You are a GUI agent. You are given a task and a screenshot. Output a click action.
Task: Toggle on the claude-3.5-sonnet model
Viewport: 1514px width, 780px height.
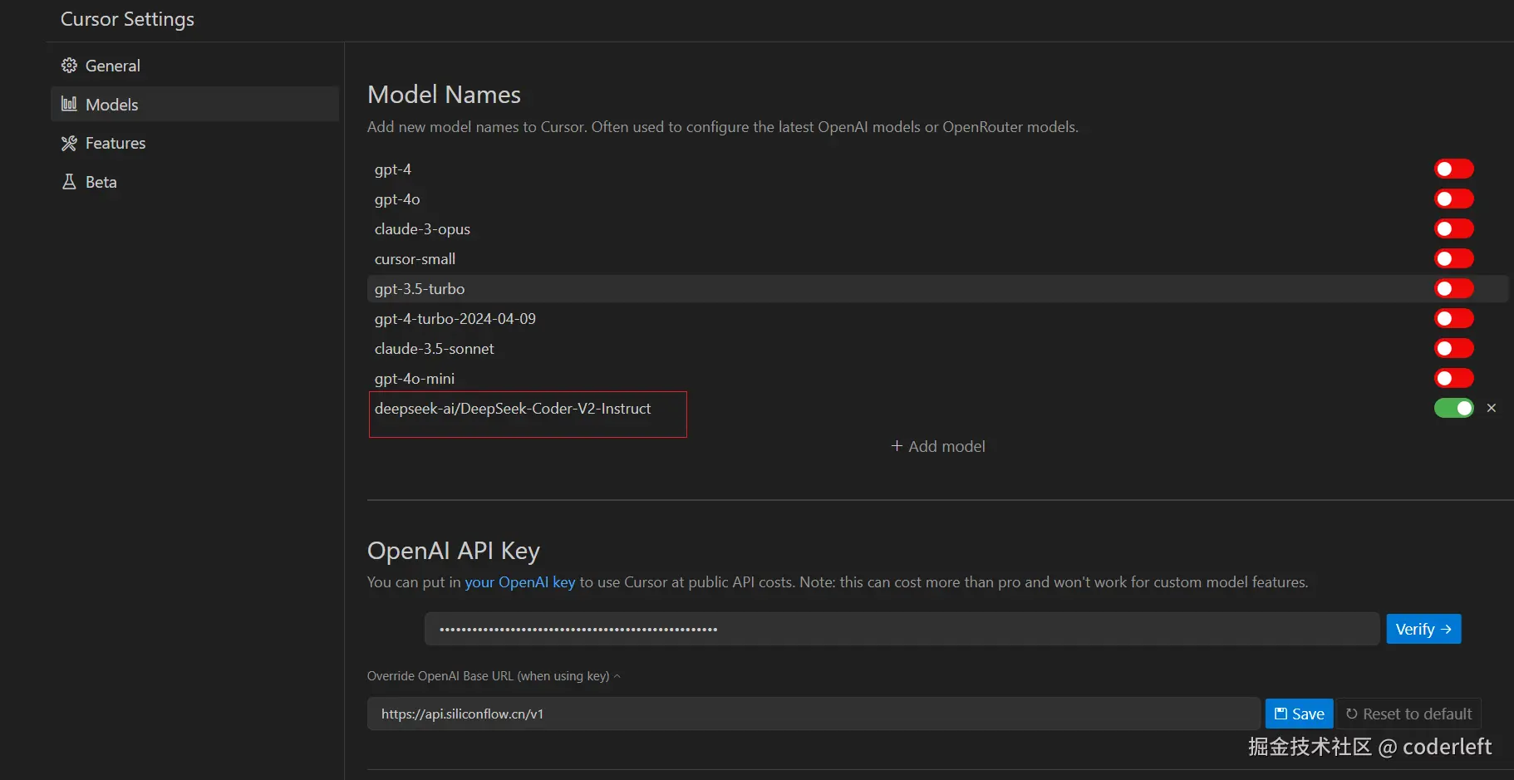(1453, 349)
